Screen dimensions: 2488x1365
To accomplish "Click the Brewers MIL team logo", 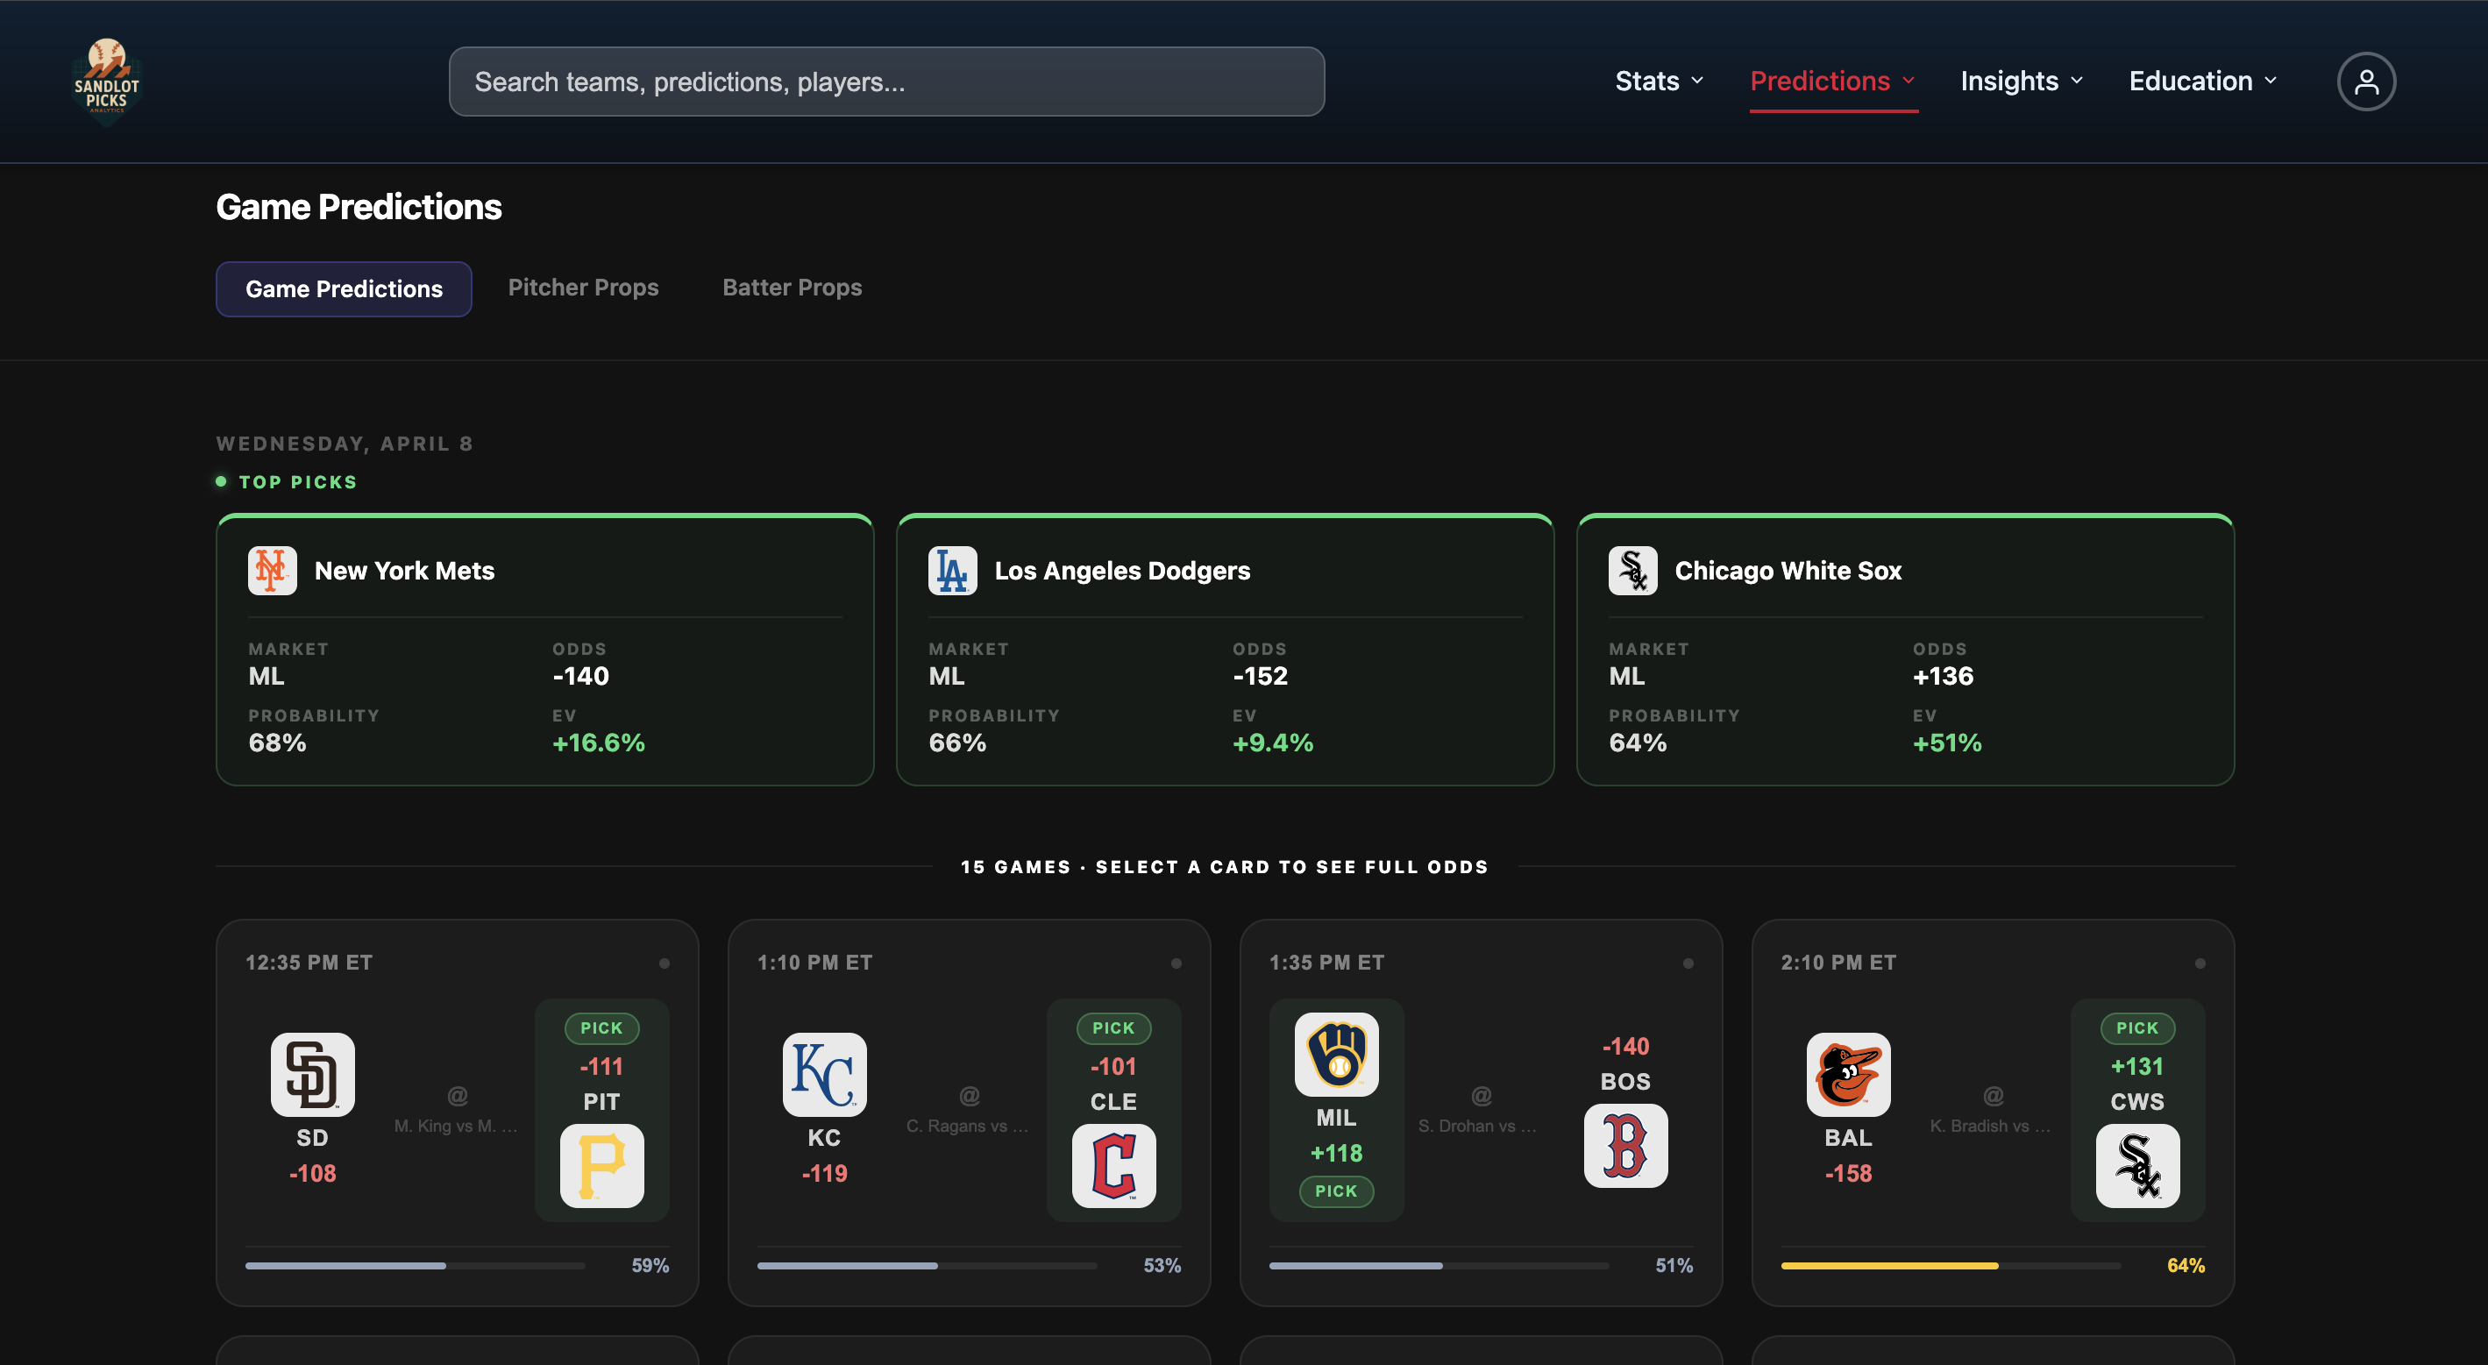I will click(1336, 1054).
